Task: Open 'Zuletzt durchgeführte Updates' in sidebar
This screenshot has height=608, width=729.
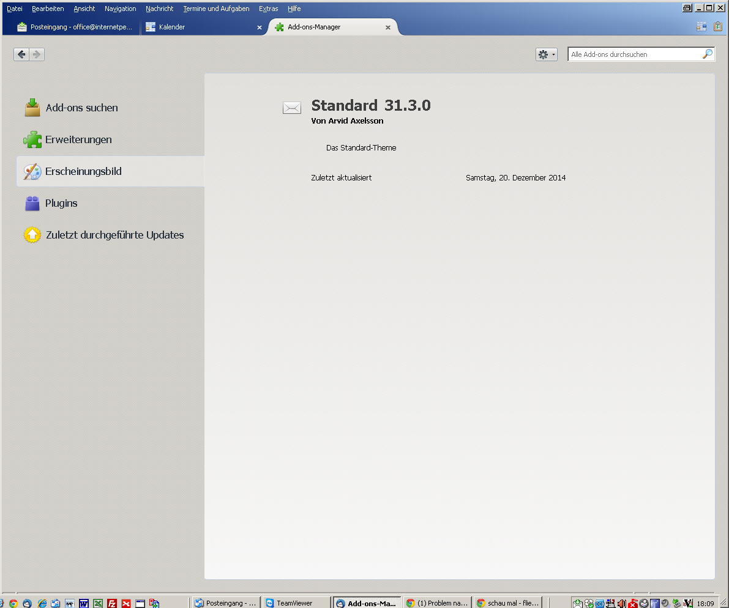Action: pyautogui.click(x=103, y=234)
